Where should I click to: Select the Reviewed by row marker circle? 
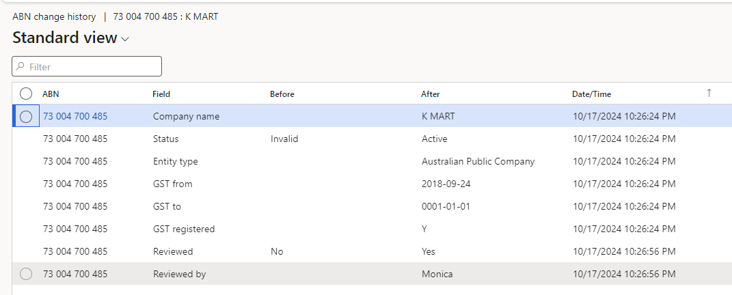pos(26,274)
